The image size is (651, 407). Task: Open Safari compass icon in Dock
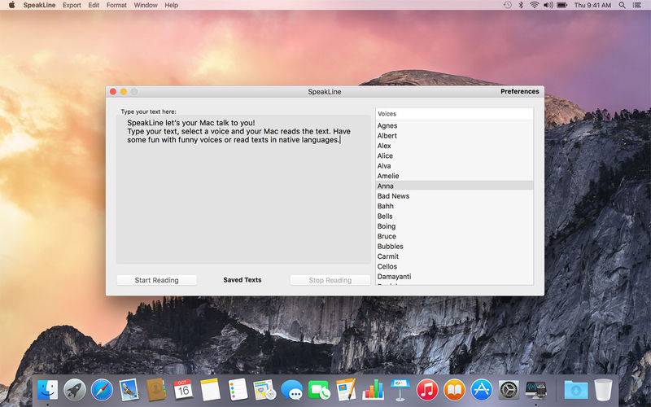[x=102, y=390]
